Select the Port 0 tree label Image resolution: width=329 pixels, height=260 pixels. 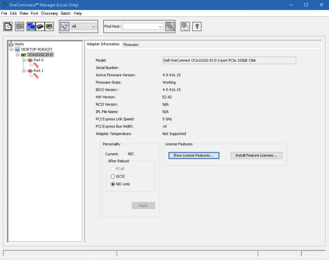point(39,60)
